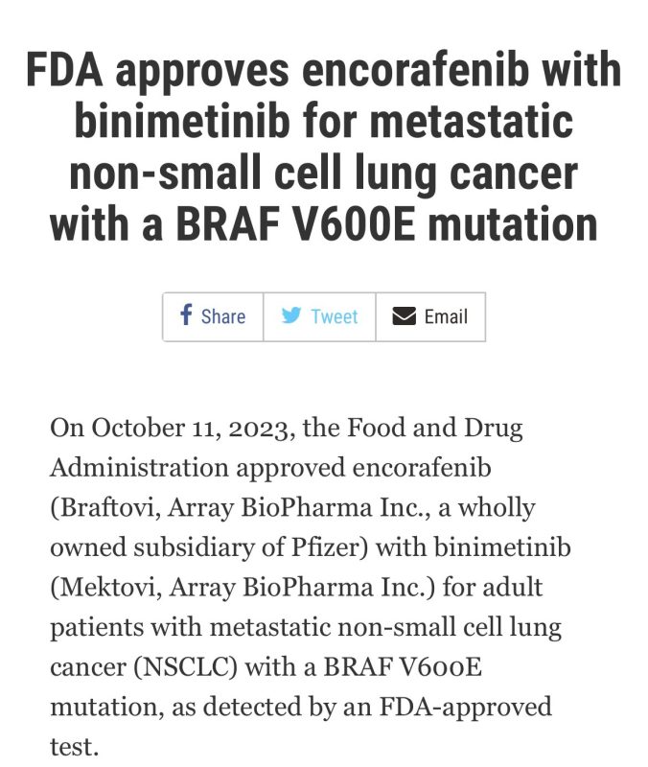Image resolution: width=648 pixels, height=767 pixels.
Task: Click the "Share" text label
Action: [222, 316]
